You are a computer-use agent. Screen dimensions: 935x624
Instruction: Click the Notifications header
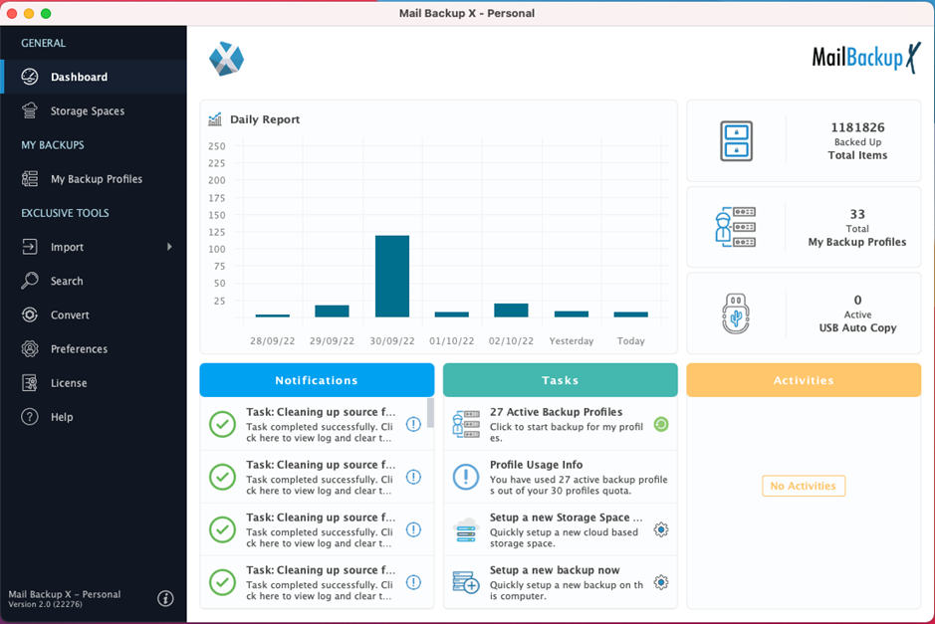[317, 380]
